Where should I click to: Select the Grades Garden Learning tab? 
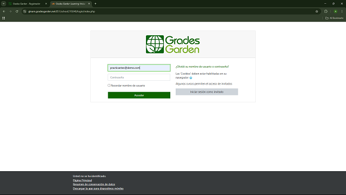70,4
